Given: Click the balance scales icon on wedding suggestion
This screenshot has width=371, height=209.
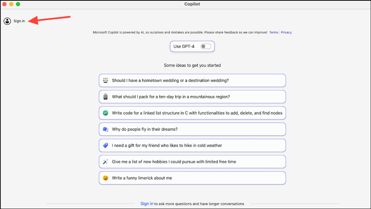Looking at the screenshot, I should 105,80.
